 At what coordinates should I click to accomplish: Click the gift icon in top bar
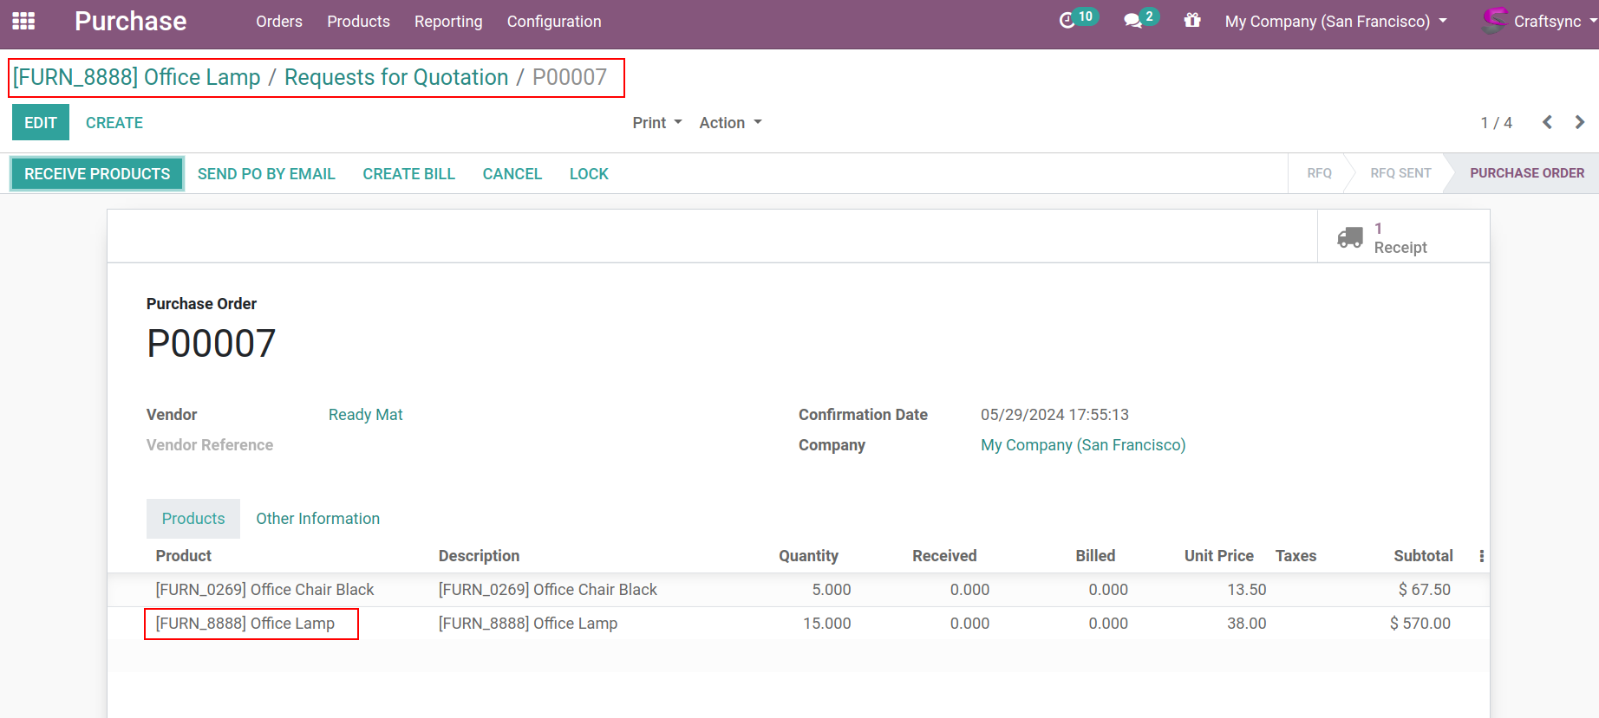pos(1192,21)
